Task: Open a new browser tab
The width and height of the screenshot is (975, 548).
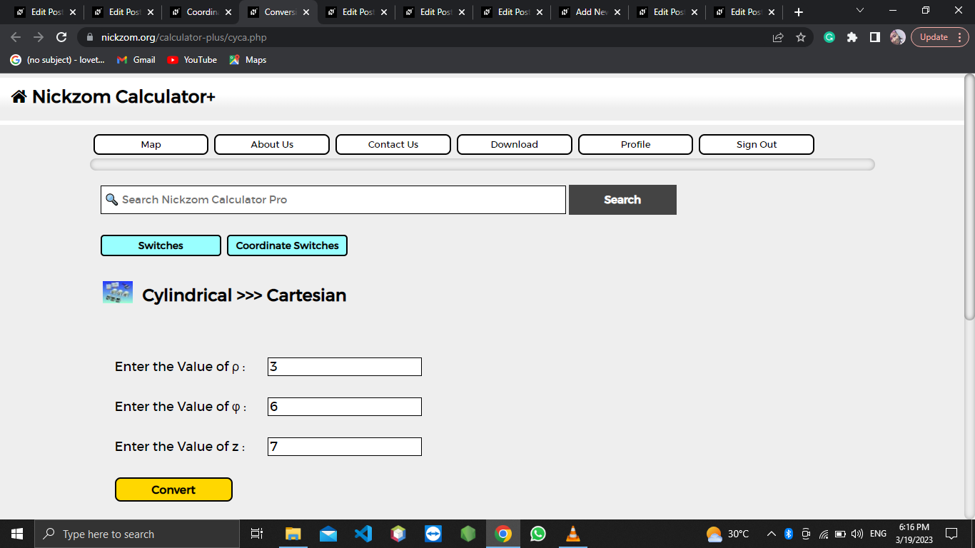Action: 799,12
